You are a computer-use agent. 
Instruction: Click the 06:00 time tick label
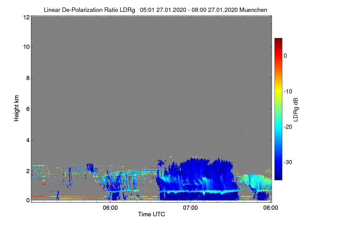[110, 208]
